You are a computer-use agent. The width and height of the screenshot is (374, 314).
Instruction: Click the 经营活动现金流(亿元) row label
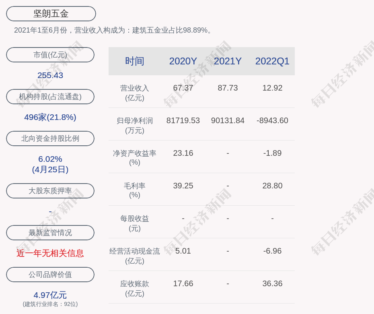pyautogui.click(x=135, y=256)
